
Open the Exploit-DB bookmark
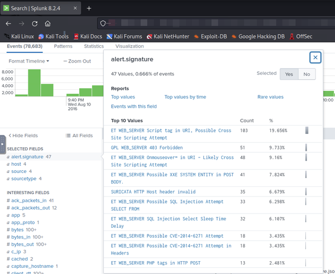tap(210, 36)
